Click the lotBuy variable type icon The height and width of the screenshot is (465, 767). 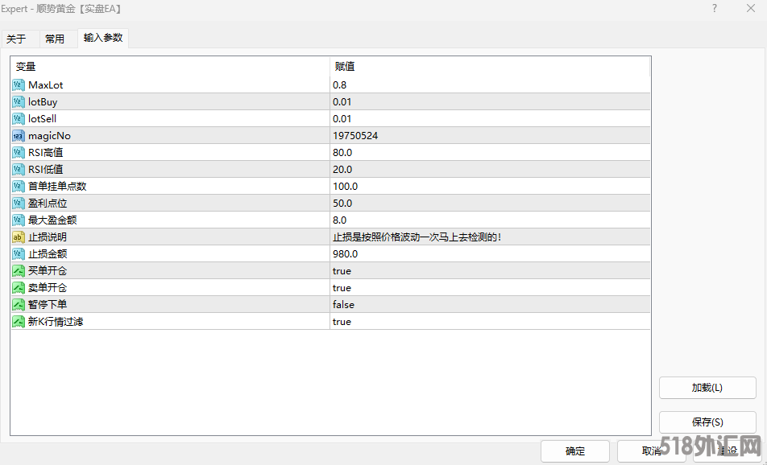pos(19,102)
